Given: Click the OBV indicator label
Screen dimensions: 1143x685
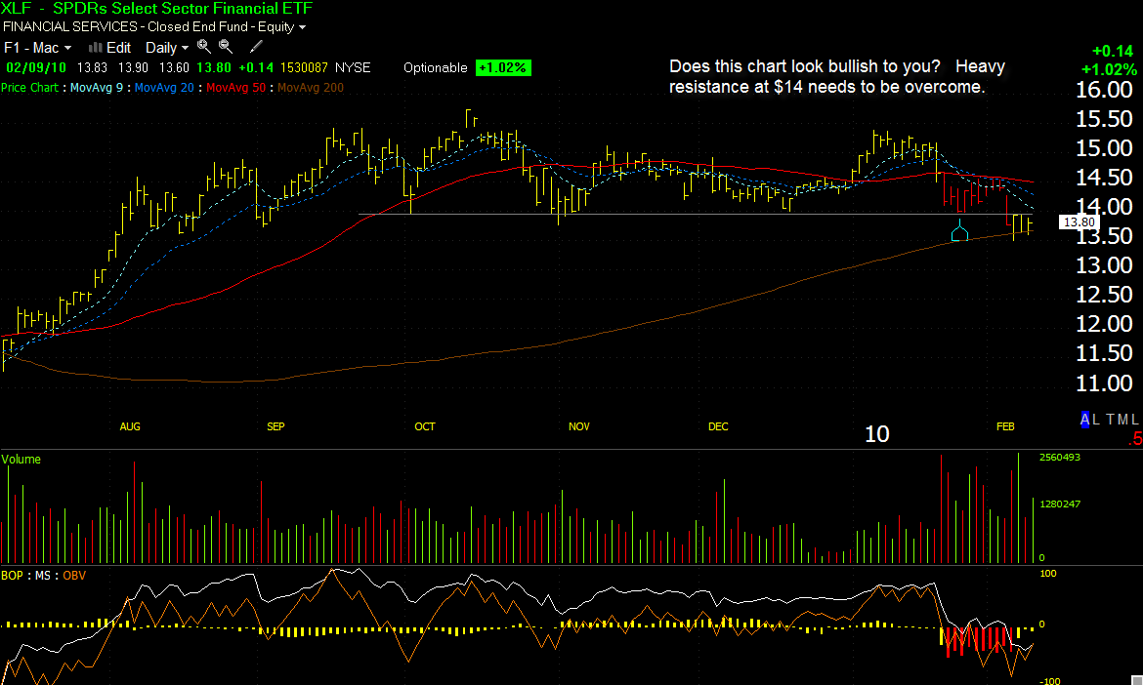Looking at the screenshot, I should tap(74, 575).
